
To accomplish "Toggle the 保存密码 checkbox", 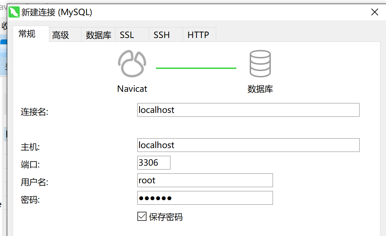I will pos(142,216).
